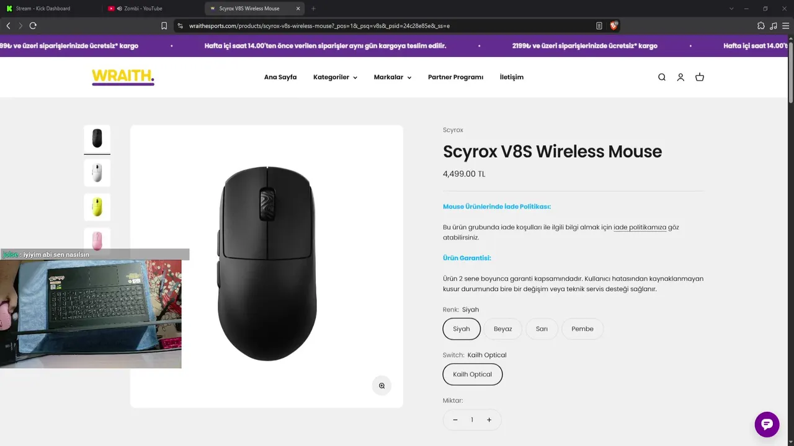Show the yellow mouse thumbnail image
This screenshot has width=794, height=446.
click(x=97, y=207)
